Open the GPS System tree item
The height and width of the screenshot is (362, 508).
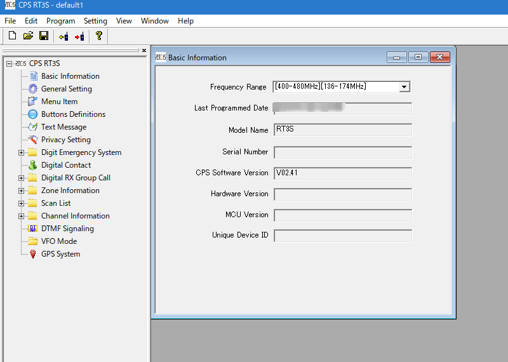60,254
